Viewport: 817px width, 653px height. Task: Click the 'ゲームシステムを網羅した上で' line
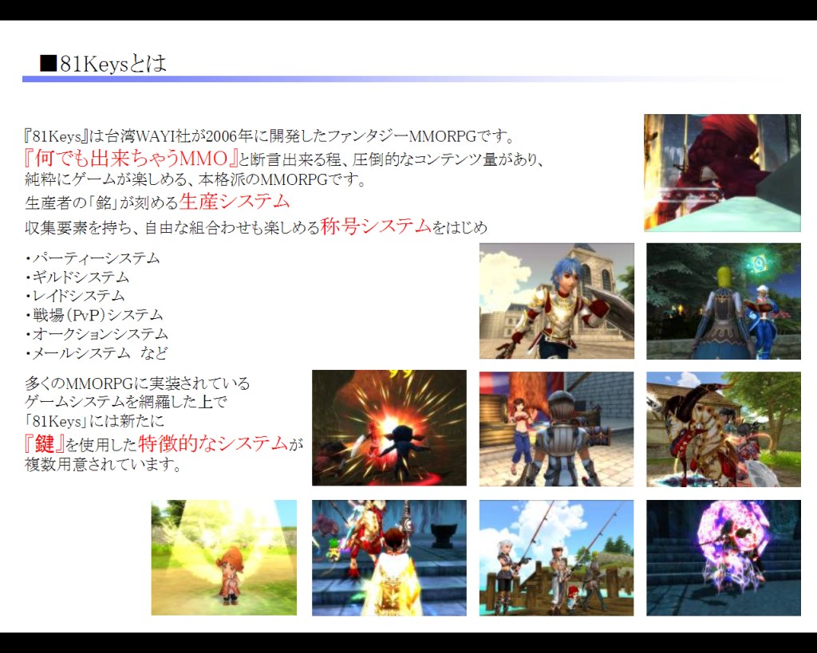pos(126,402)
